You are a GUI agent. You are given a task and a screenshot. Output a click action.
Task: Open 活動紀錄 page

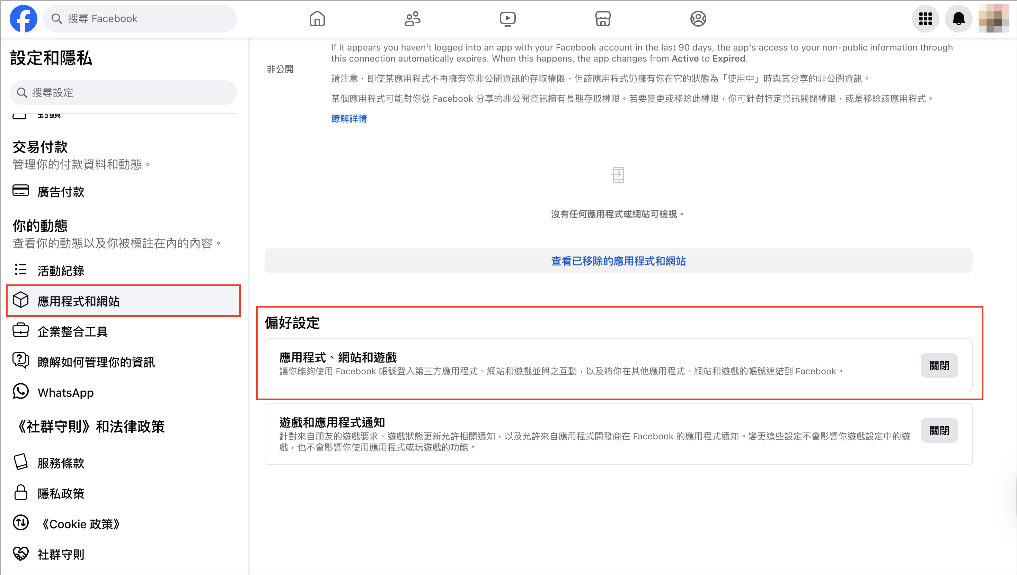pos(123,271)
